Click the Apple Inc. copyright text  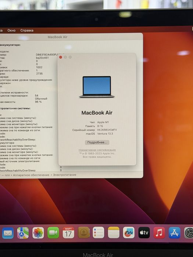(97, 153)
